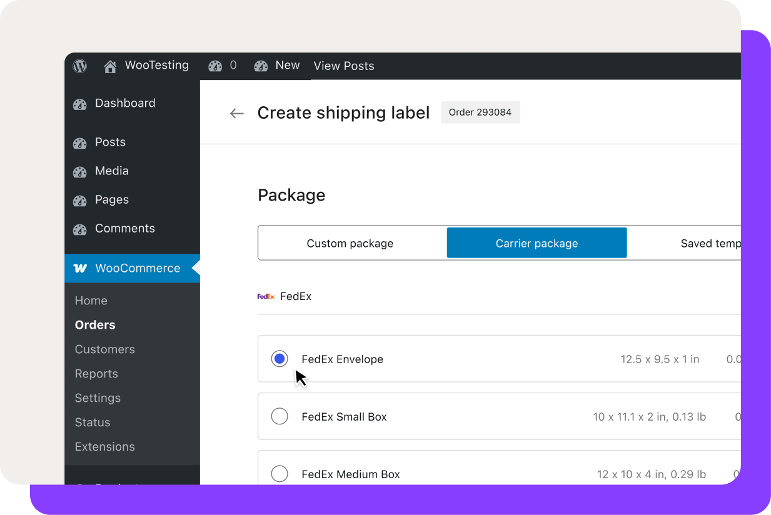Screen dimensions: 771x515
Task: Open the WooTesting site link
Action: coord(157,65)
